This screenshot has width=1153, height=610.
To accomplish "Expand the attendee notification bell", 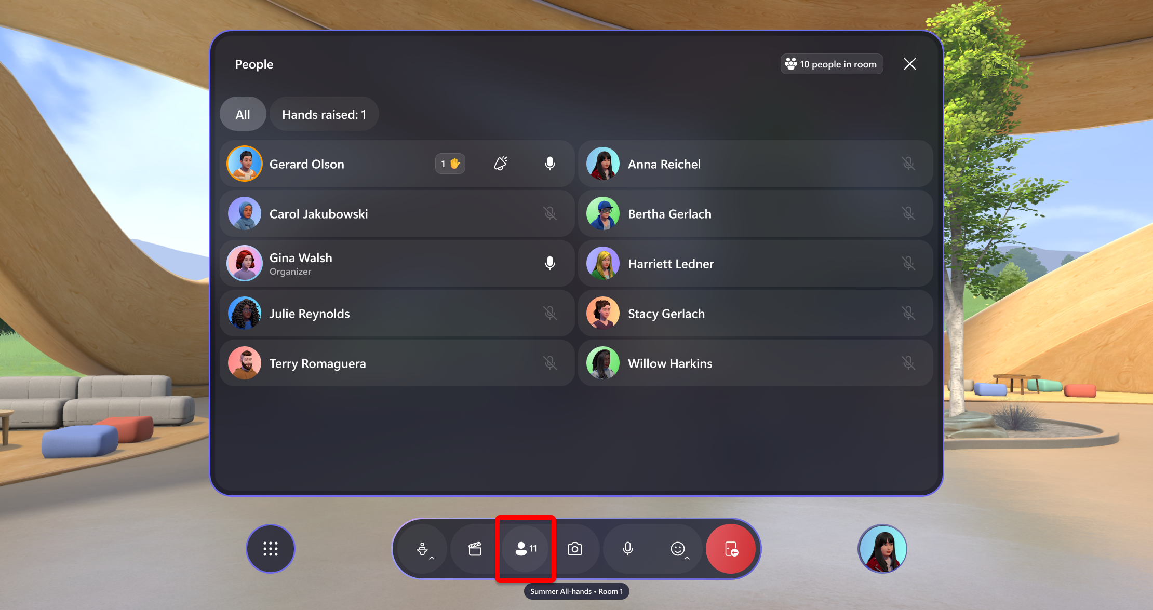I will (501, 164).
